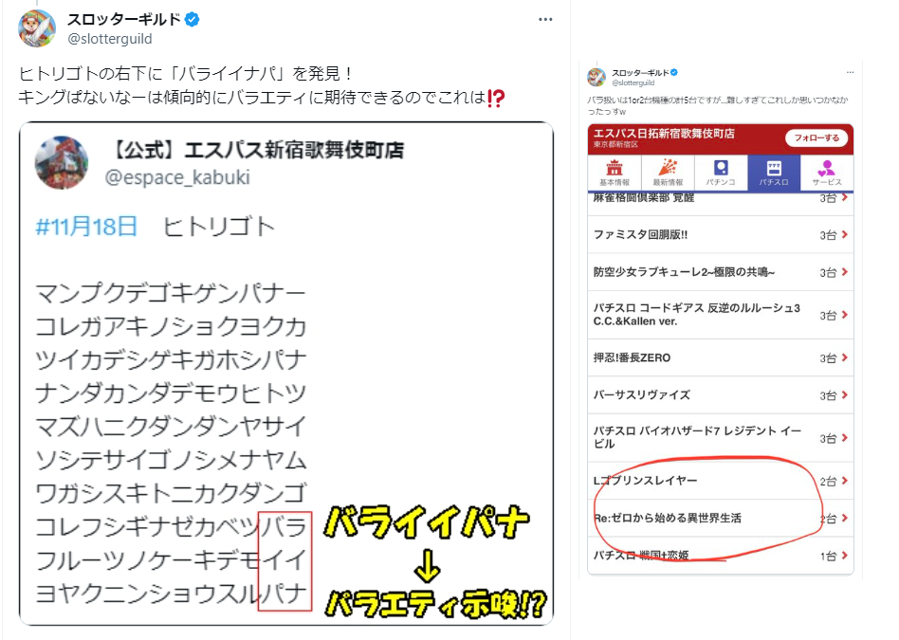899x640 pixels.
Task: Open the three-dot menu on the small embedded tweet
Action: coord(850,72)
